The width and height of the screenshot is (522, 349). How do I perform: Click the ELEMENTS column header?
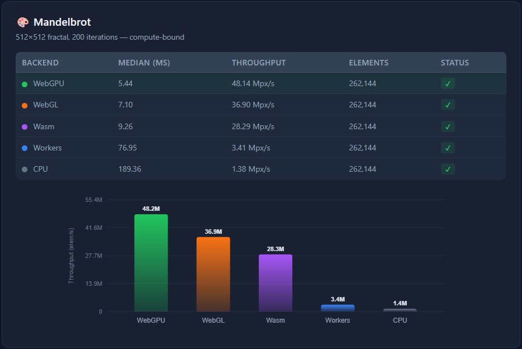(x=369, y=63)
